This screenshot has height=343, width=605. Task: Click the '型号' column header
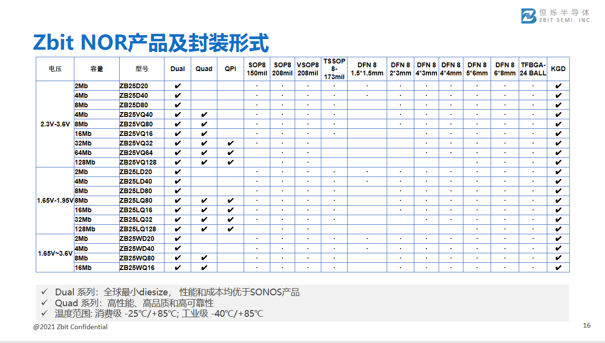pyautogui.click(x=142, y=69)
